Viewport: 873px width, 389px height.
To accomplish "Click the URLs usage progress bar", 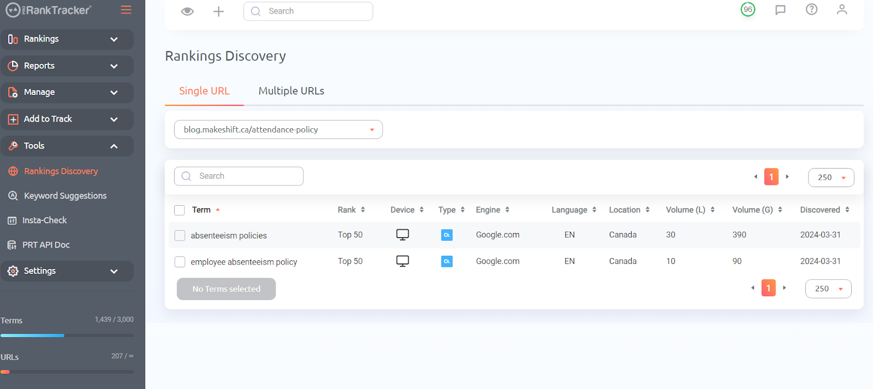I will 67,372.
